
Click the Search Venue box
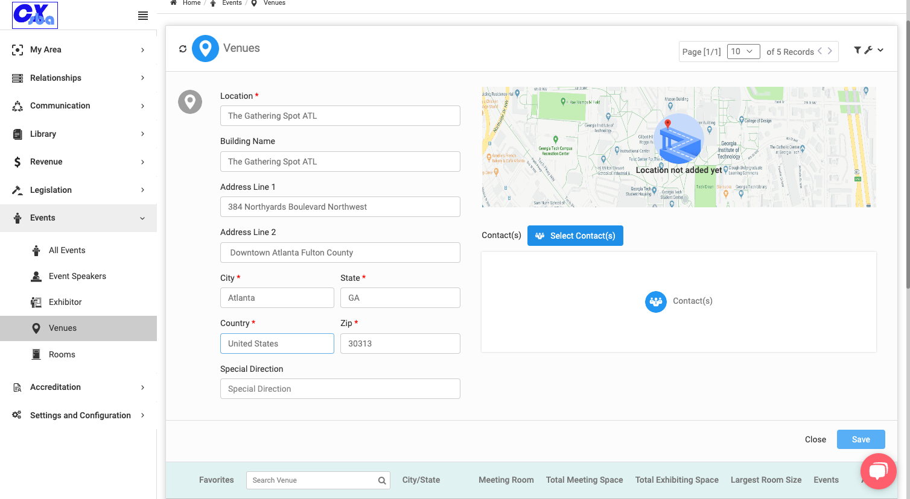[x=318, y=480]
